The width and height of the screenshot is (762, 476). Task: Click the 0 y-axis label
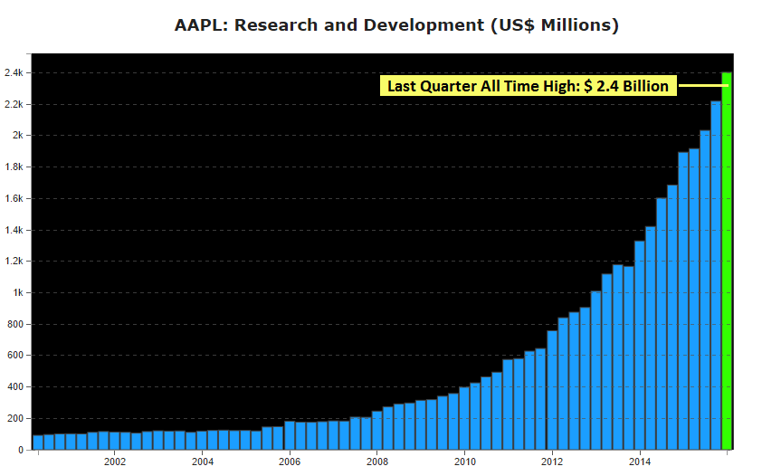click(21, 451)
